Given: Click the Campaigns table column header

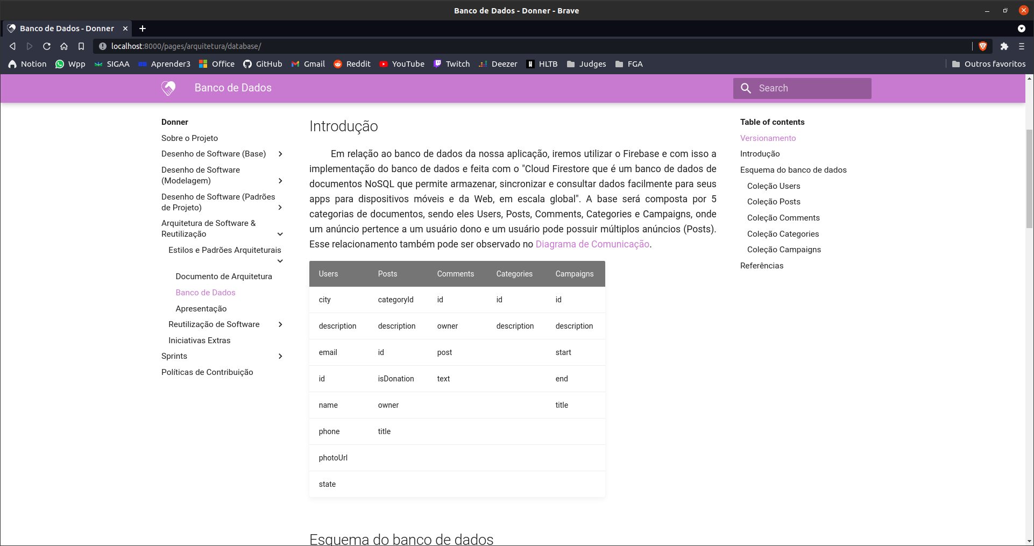Looking at the screenshot, I should click(x=574, y=274).
